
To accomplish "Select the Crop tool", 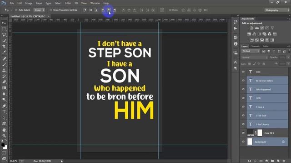I will tap(4, 46).
